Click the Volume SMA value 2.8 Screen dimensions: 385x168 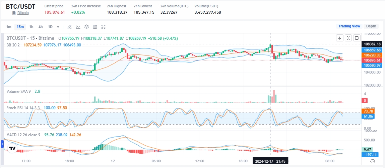(x=37, y=91)
